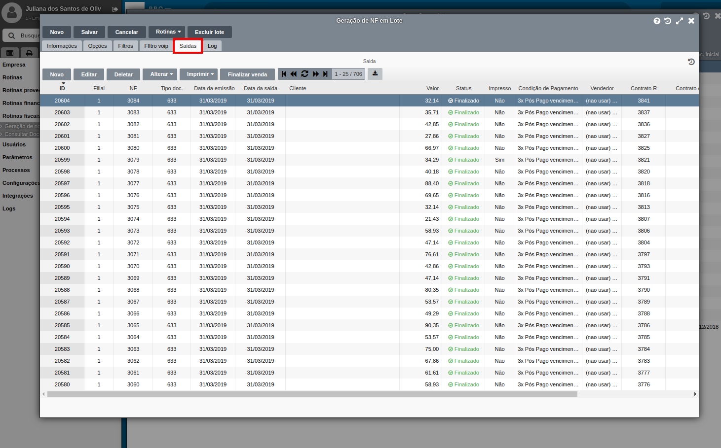This screenshot has width=721, height=448.
Task: Select the row with ID 20599
Action: (369, 160)
